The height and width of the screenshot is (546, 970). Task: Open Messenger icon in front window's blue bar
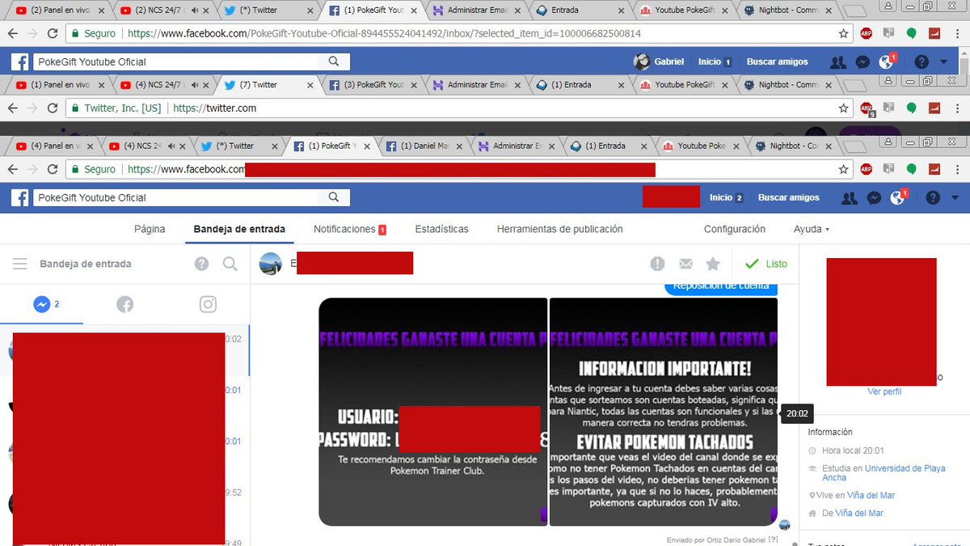874,197
